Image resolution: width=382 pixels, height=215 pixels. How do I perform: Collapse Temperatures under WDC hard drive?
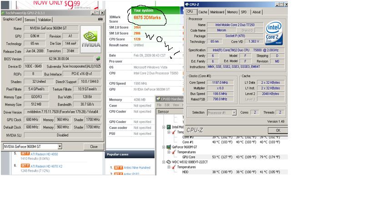click(x=169, y=167)
